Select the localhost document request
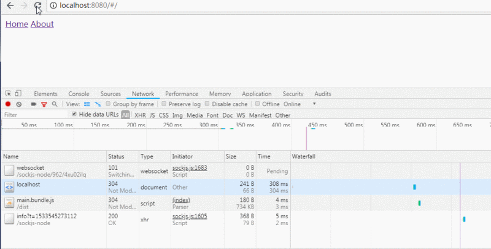 click(x=246, y=187)
